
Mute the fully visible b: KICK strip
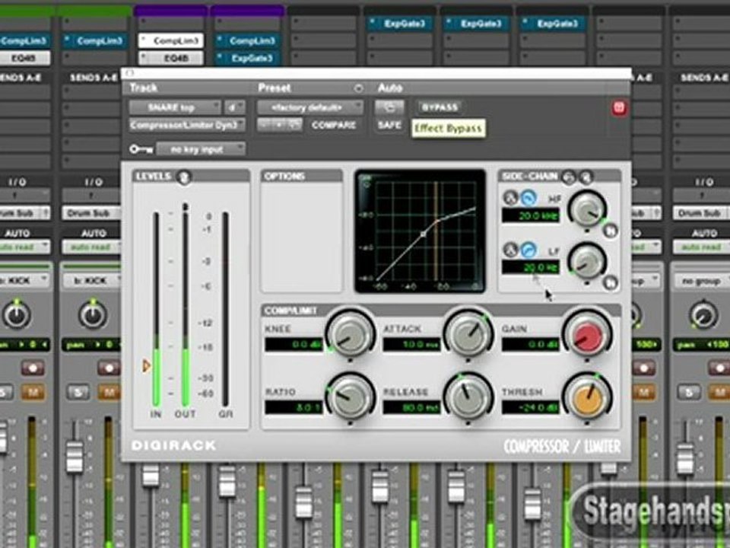pyautogui.click(x=109, y=392)
